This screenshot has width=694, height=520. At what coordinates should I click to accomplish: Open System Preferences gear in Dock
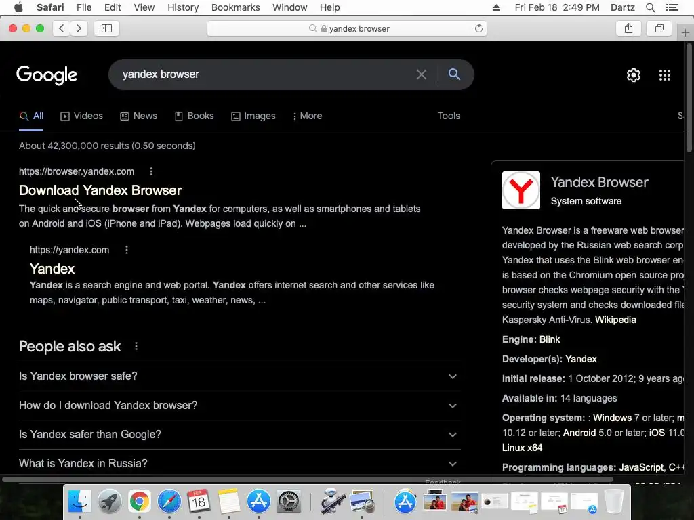point(289,502)
